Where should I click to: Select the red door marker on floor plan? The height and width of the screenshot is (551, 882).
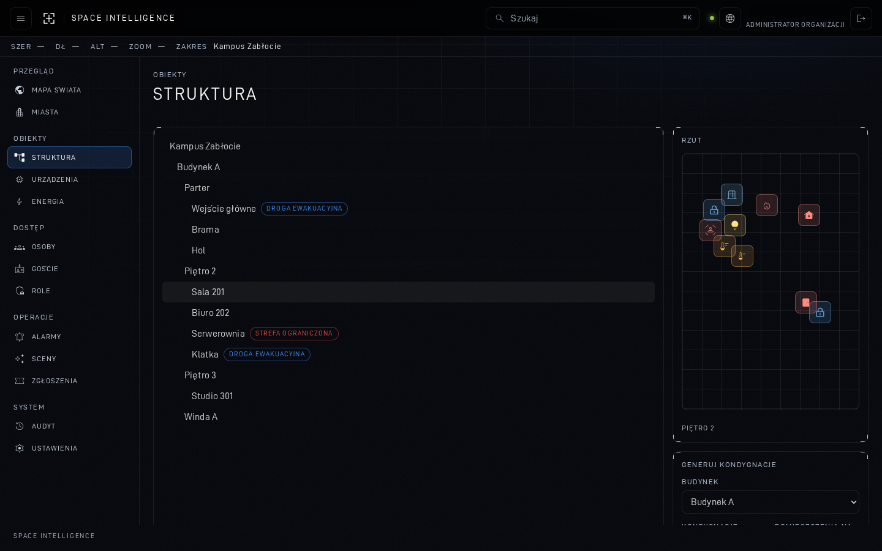coord(806,302)
